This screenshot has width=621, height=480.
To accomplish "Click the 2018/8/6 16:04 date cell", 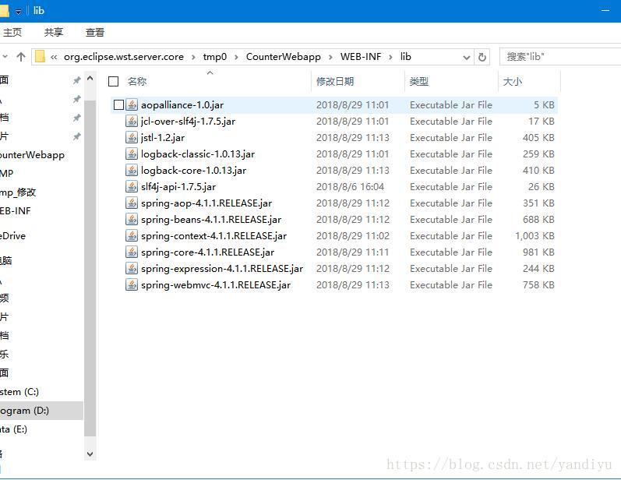I will [x=350, y=187].
